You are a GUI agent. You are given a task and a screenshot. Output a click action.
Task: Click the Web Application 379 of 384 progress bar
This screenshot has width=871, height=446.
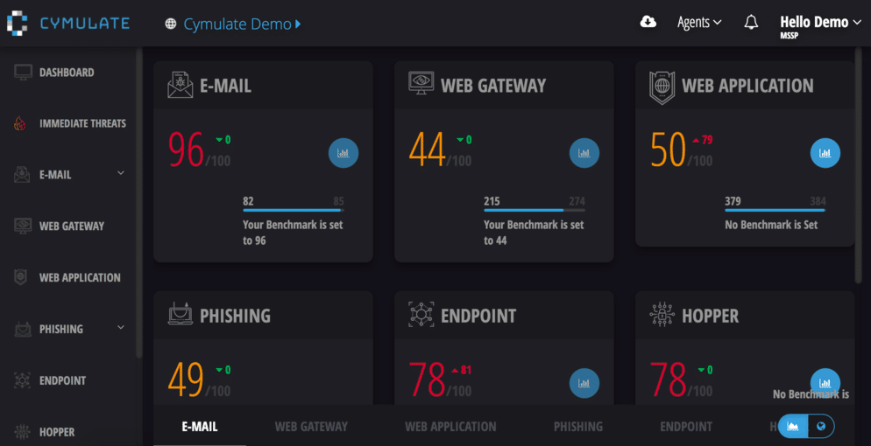(x=775, y=210)
